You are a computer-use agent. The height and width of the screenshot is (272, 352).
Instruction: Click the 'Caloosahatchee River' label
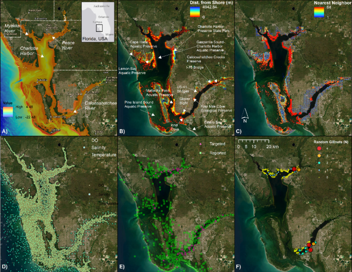click(x=101, y=105)
